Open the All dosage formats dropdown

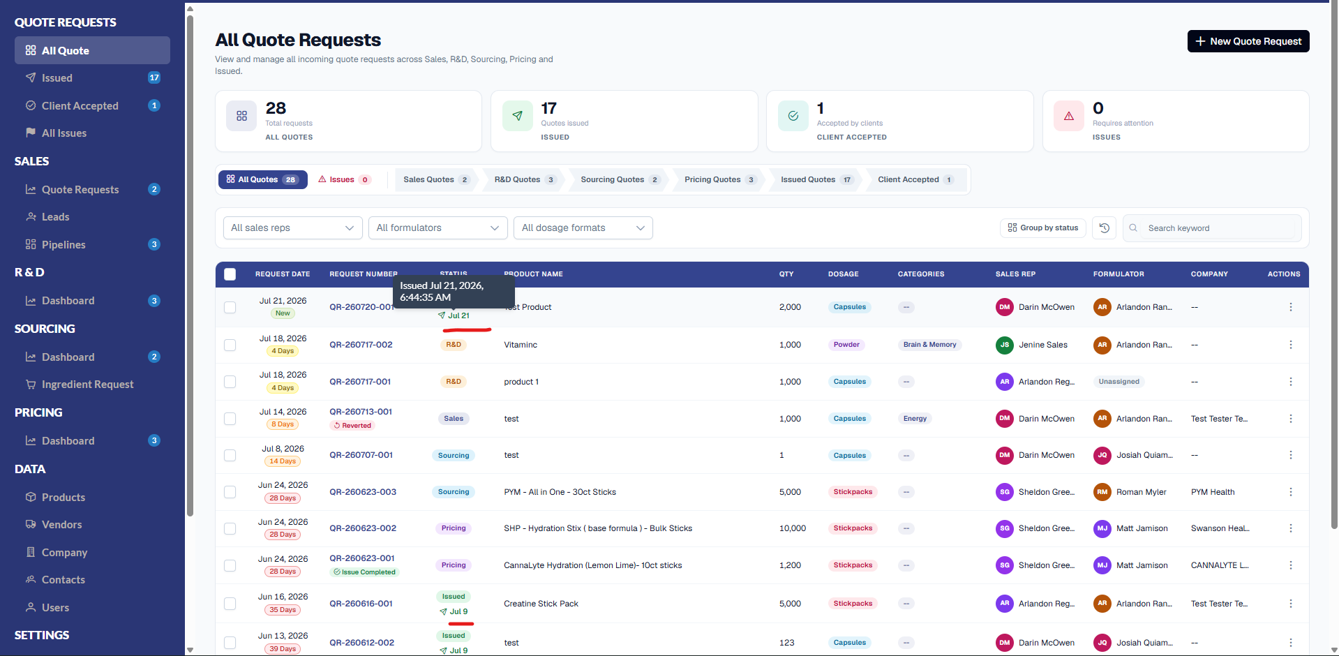pyautogui.click(x=583, y=228)
